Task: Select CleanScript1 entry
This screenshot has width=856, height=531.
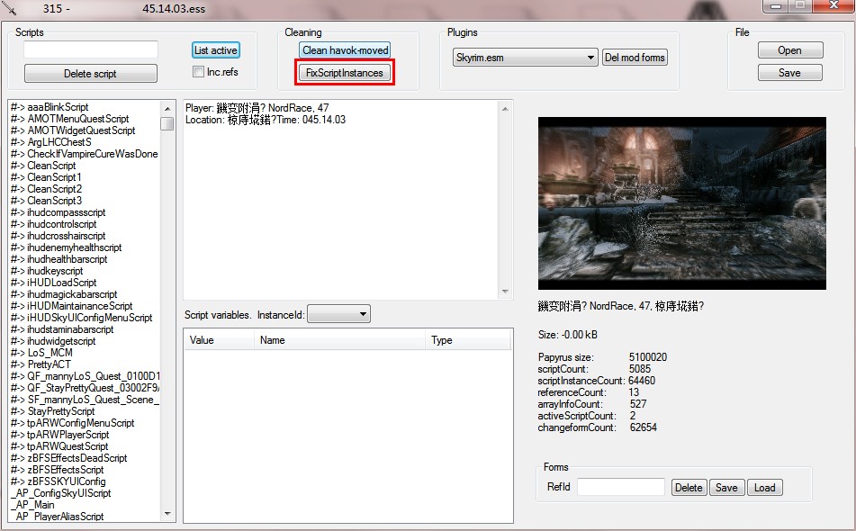Action: [x=46, y=177]
